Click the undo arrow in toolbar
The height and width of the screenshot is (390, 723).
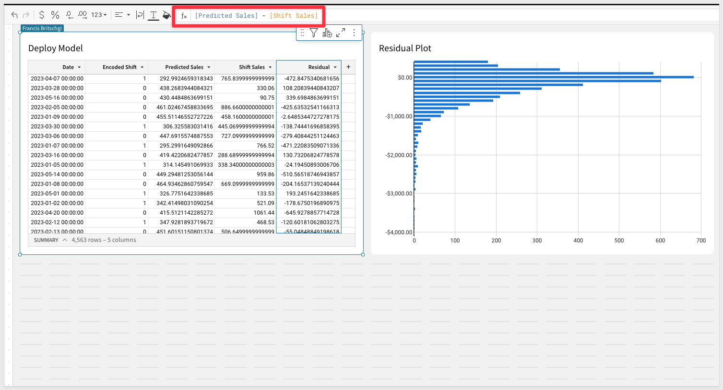(14, 15)
